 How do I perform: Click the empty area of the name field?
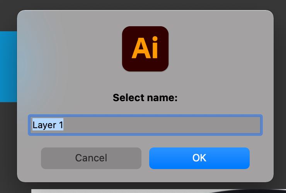(162, 125)
